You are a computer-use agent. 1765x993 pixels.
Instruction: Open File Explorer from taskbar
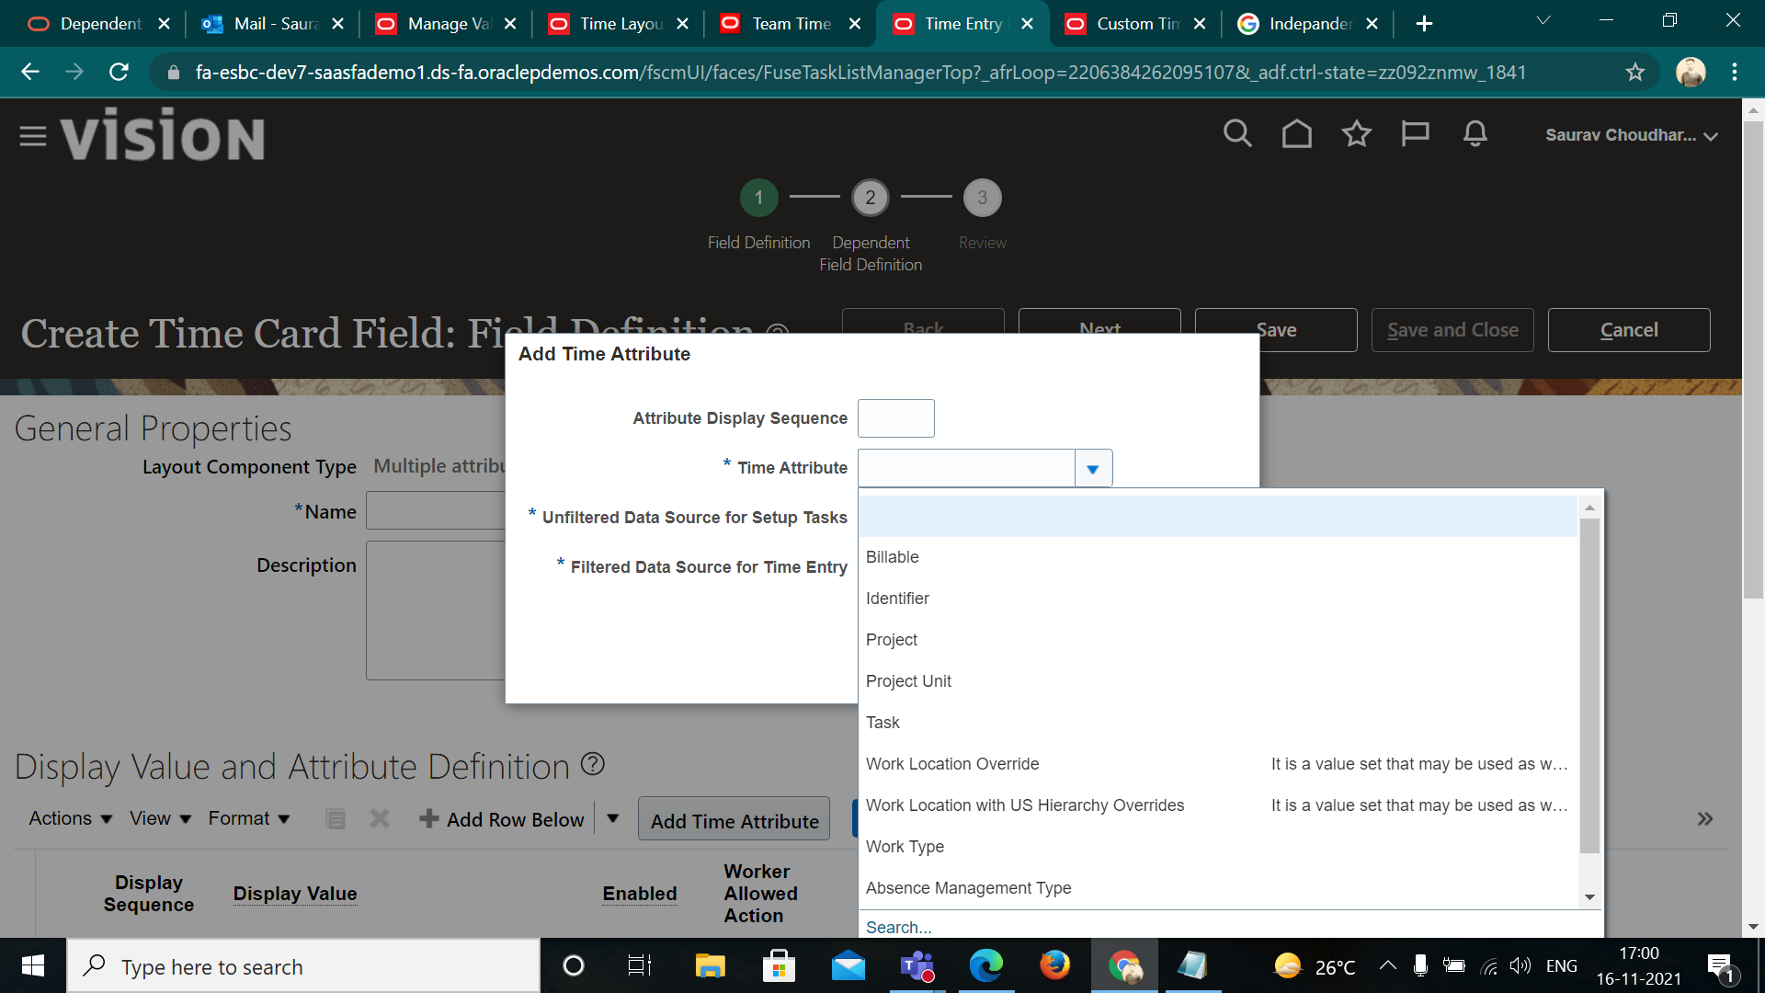coord(710,966)
